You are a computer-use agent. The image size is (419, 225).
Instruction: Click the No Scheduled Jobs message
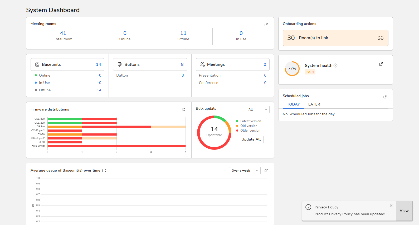coord(309,114)
